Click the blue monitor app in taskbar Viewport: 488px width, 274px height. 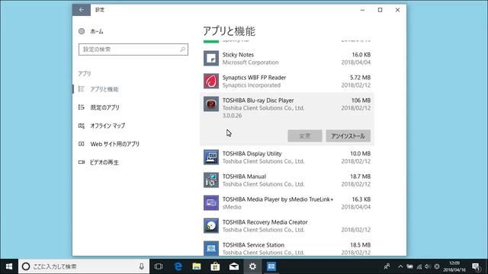(271, 266)
